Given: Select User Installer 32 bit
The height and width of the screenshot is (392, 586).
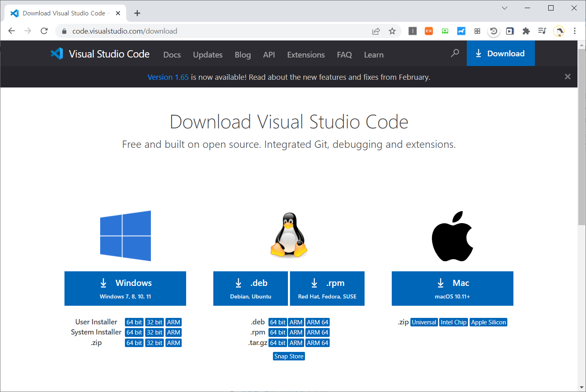Looking at the screenshot, I should (x=155, y=322).
